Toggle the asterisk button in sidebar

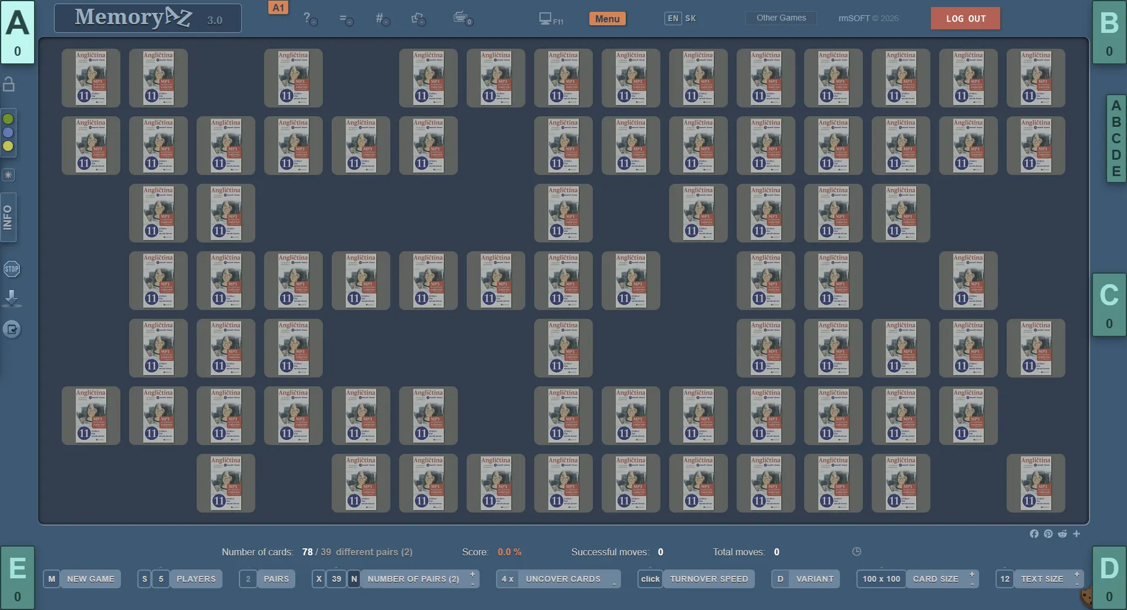pyautogui.click(x=8, y=175)
